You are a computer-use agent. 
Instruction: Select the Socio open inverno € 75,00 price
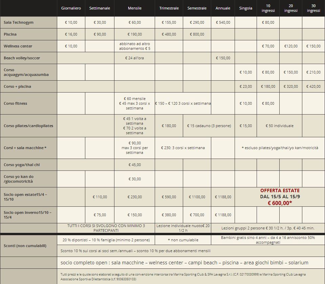click(x=100, y=215)
